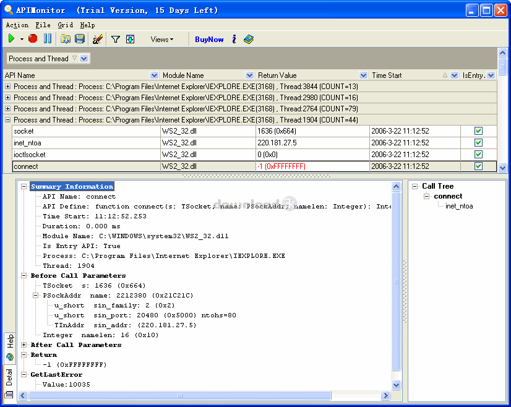
Task: Open the Action menu
Action: (17, 25)
